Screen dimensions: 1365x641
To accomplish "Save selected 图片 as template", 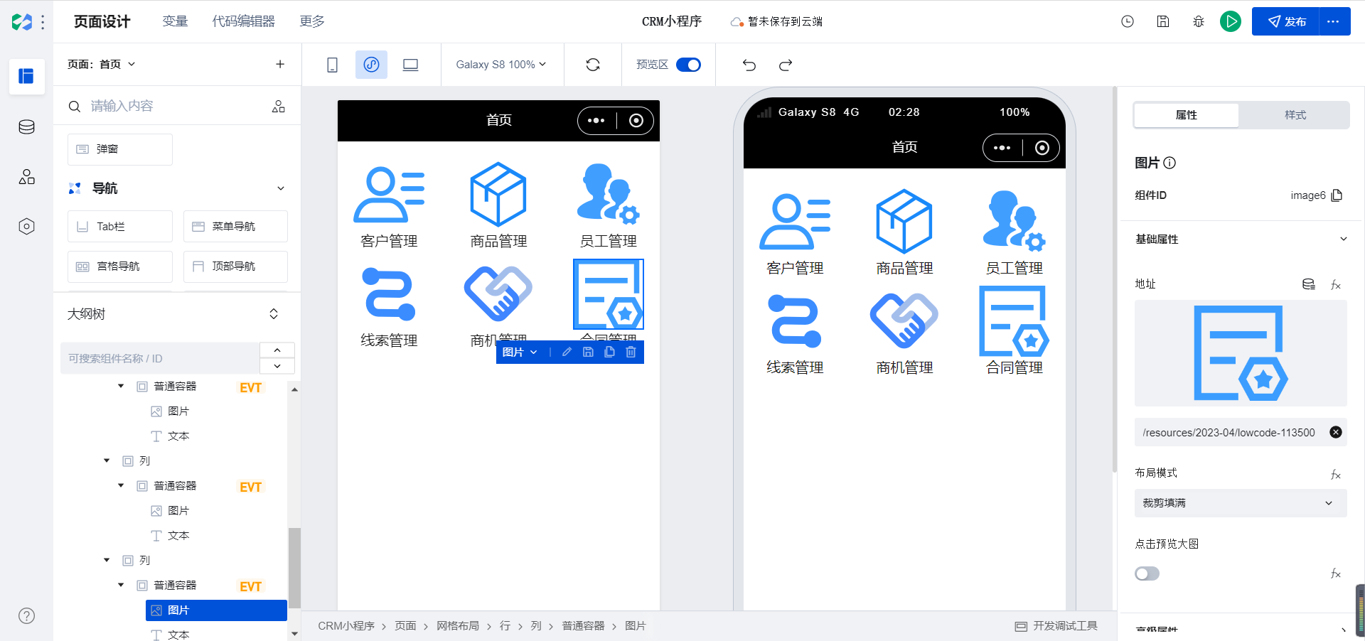I will click(x=588, y=352).
